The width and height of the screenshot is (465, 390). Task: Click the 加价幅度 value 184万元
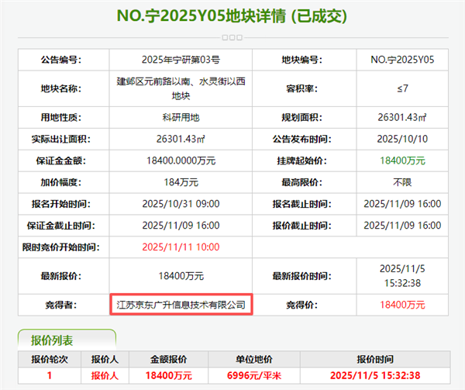(181, 182)
